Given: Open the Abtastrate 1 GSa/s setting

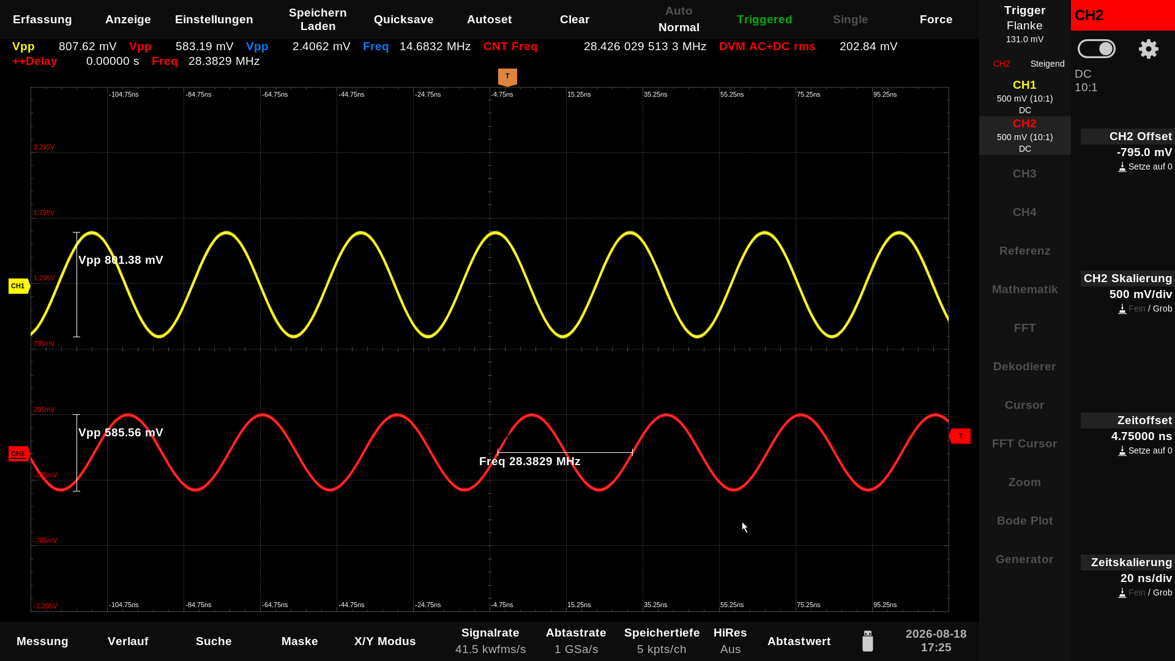Looking at the screenshot, I should click(x=576, y=641).
